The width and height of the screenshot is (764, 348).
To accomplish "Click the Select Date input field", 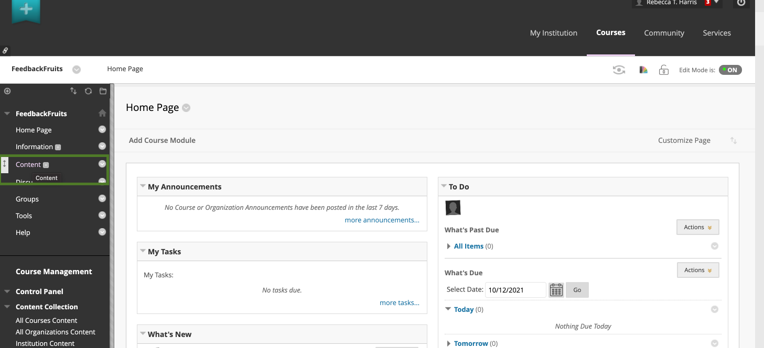I will (x=515, y=290).
